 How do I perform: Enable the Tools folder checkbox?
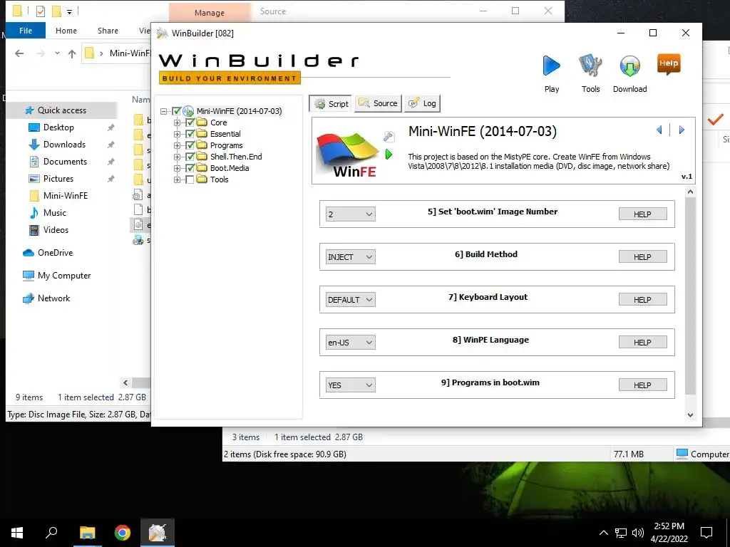[190, 179]
